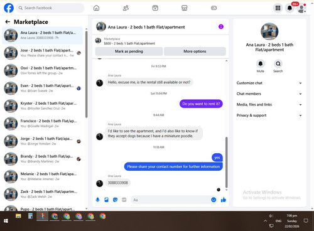Expand Chat members section
314x231 pixels.
269,94
